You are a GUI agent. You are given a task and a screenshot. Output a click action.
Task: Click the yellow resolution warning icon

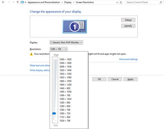[31, 54]
